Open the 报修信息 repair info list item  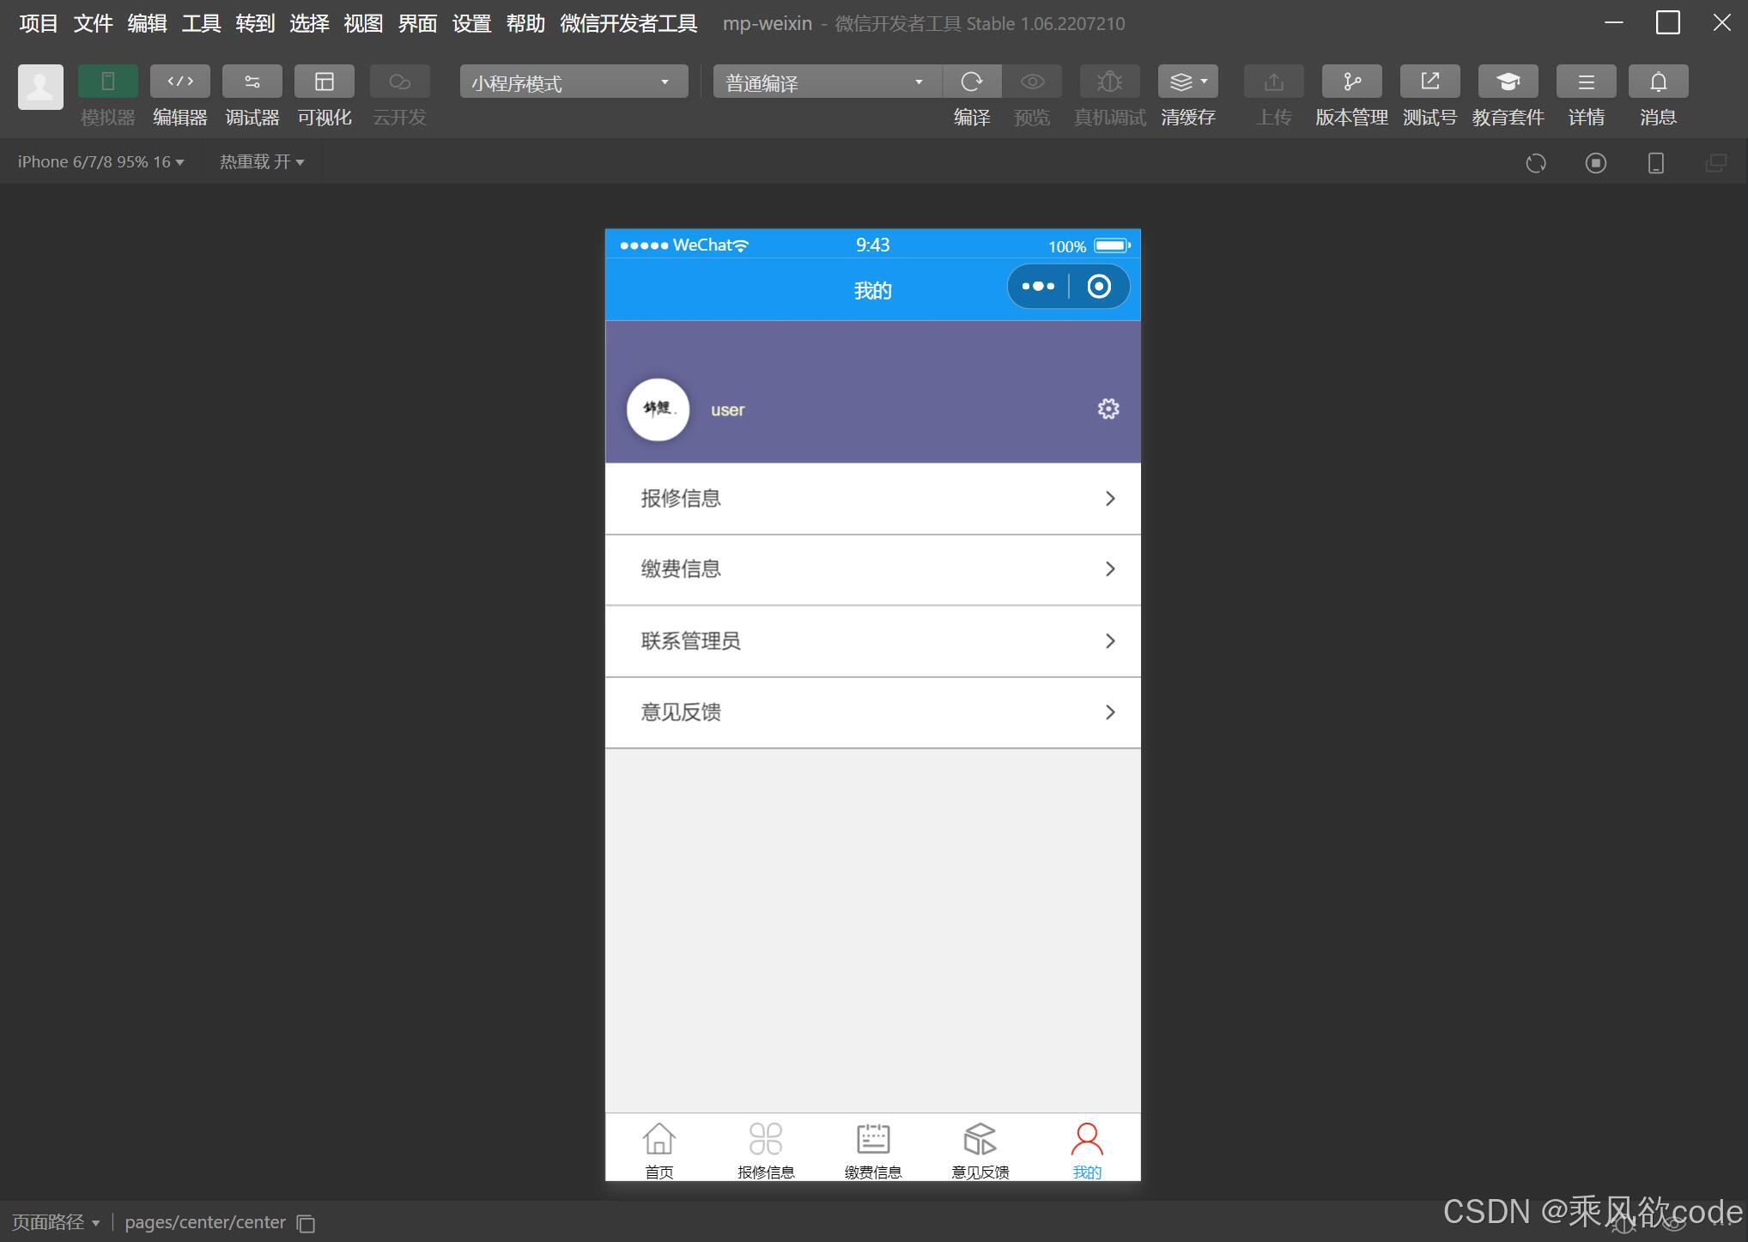872,498
